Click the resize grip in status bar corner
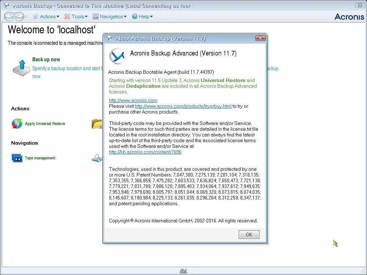Screen dimensions: 367x275 point(363,271)
